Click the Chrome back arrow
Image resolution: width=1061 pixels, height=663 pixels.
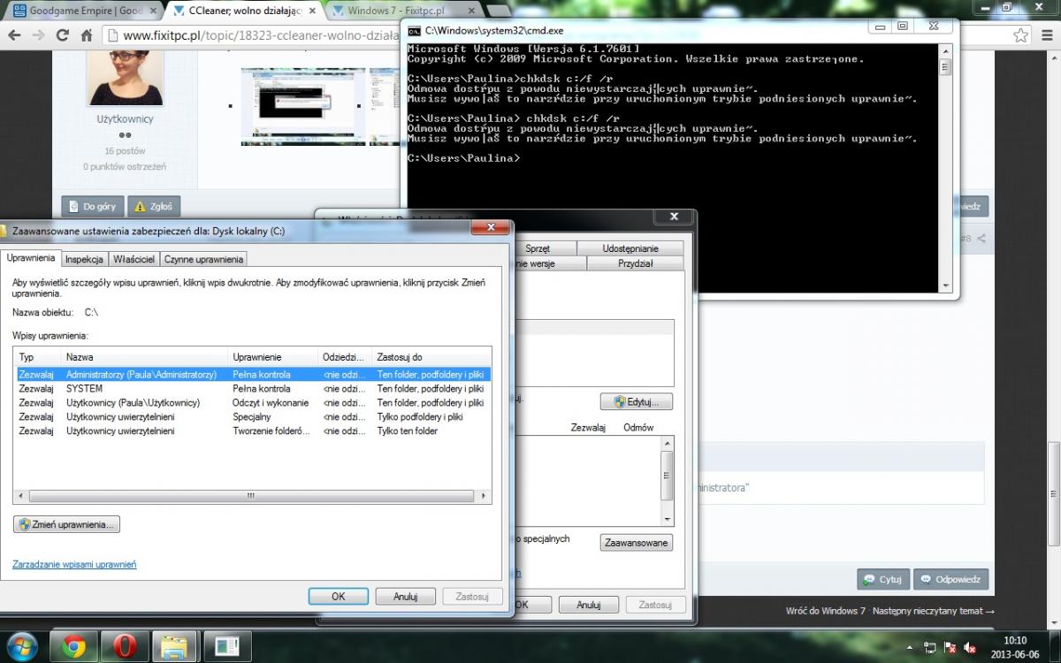(14, 36)
